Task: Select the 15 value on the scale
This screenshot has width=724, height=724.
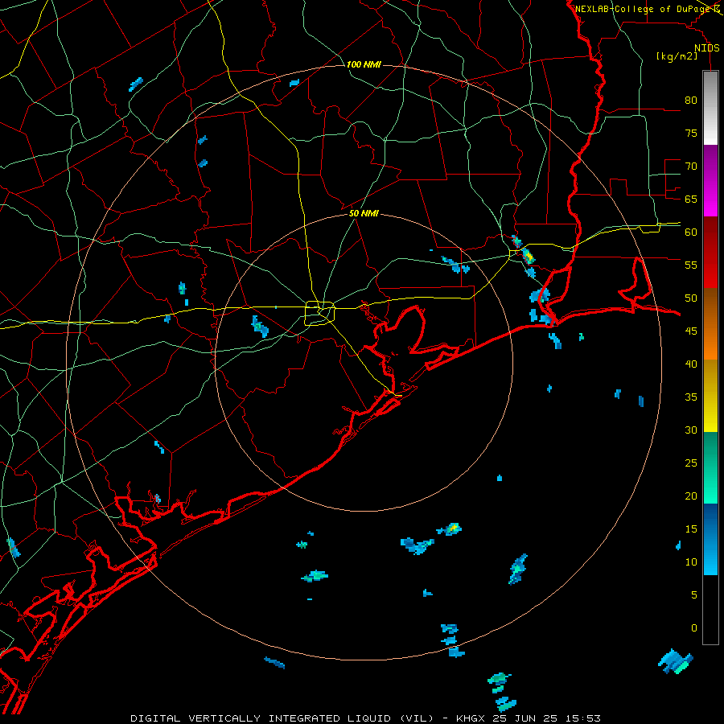Action: pyautogui.click(x=691, y=529)
